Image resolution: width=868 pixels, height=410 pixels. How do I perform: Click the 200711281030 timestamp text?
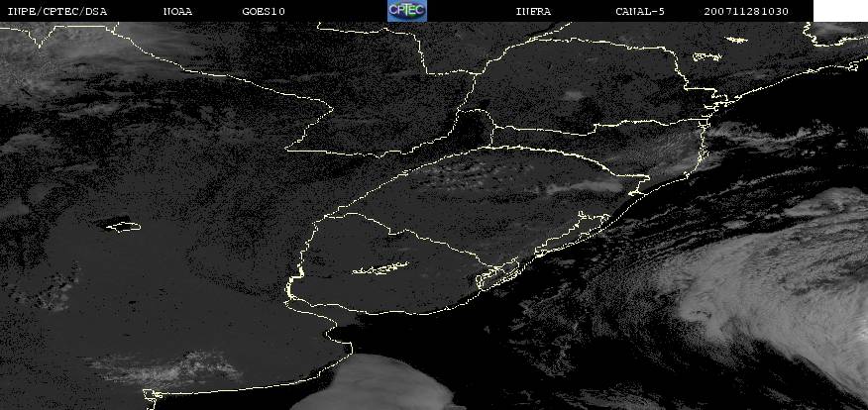tap(746, 12)
